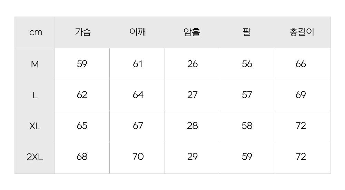
Task: Select the XL size row label
Action: 35,126
